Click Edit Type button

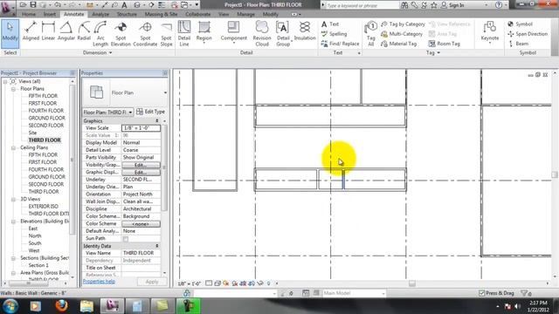[x=150, y=112]
